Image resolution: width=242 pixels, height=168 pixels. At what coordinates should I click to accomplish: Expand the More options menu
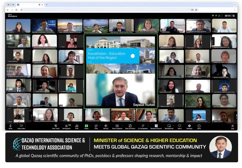[199, 126]
